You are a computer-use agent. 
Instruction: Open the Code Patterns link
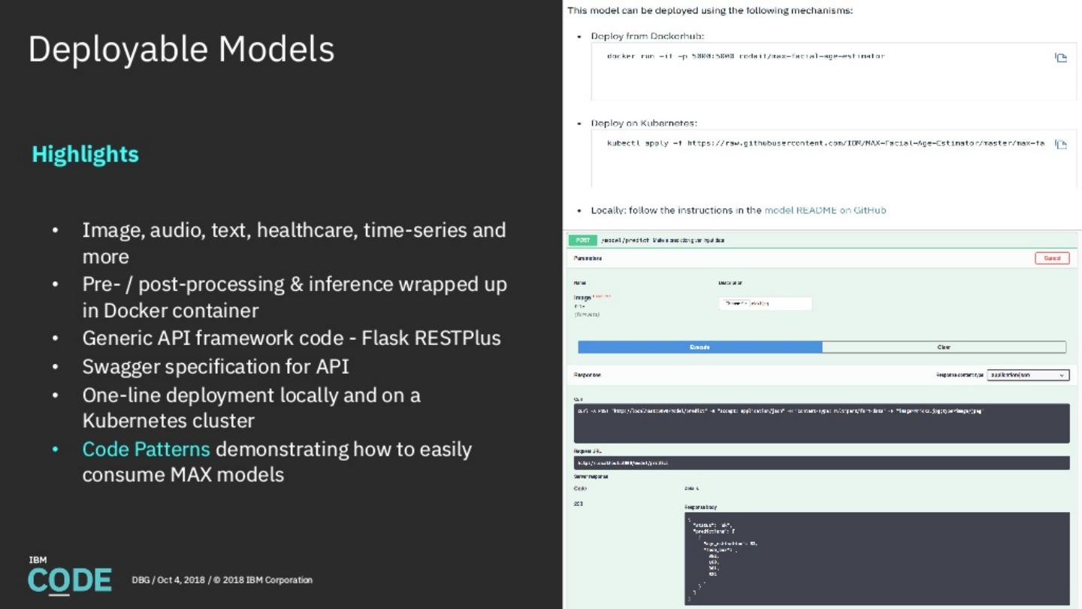146,449
